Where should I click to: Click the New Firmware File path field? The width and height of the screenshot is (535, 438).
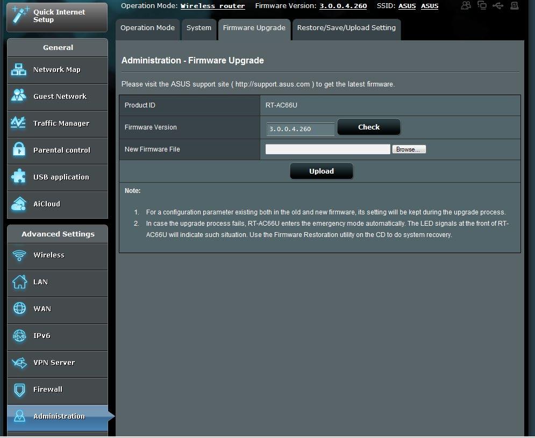tap(327, 149)
